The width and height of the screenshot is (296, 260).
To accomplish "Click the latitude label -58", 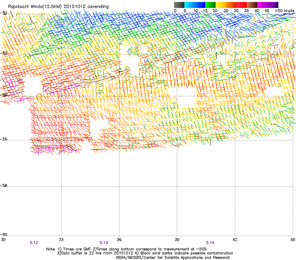I will tap(4, 186).
